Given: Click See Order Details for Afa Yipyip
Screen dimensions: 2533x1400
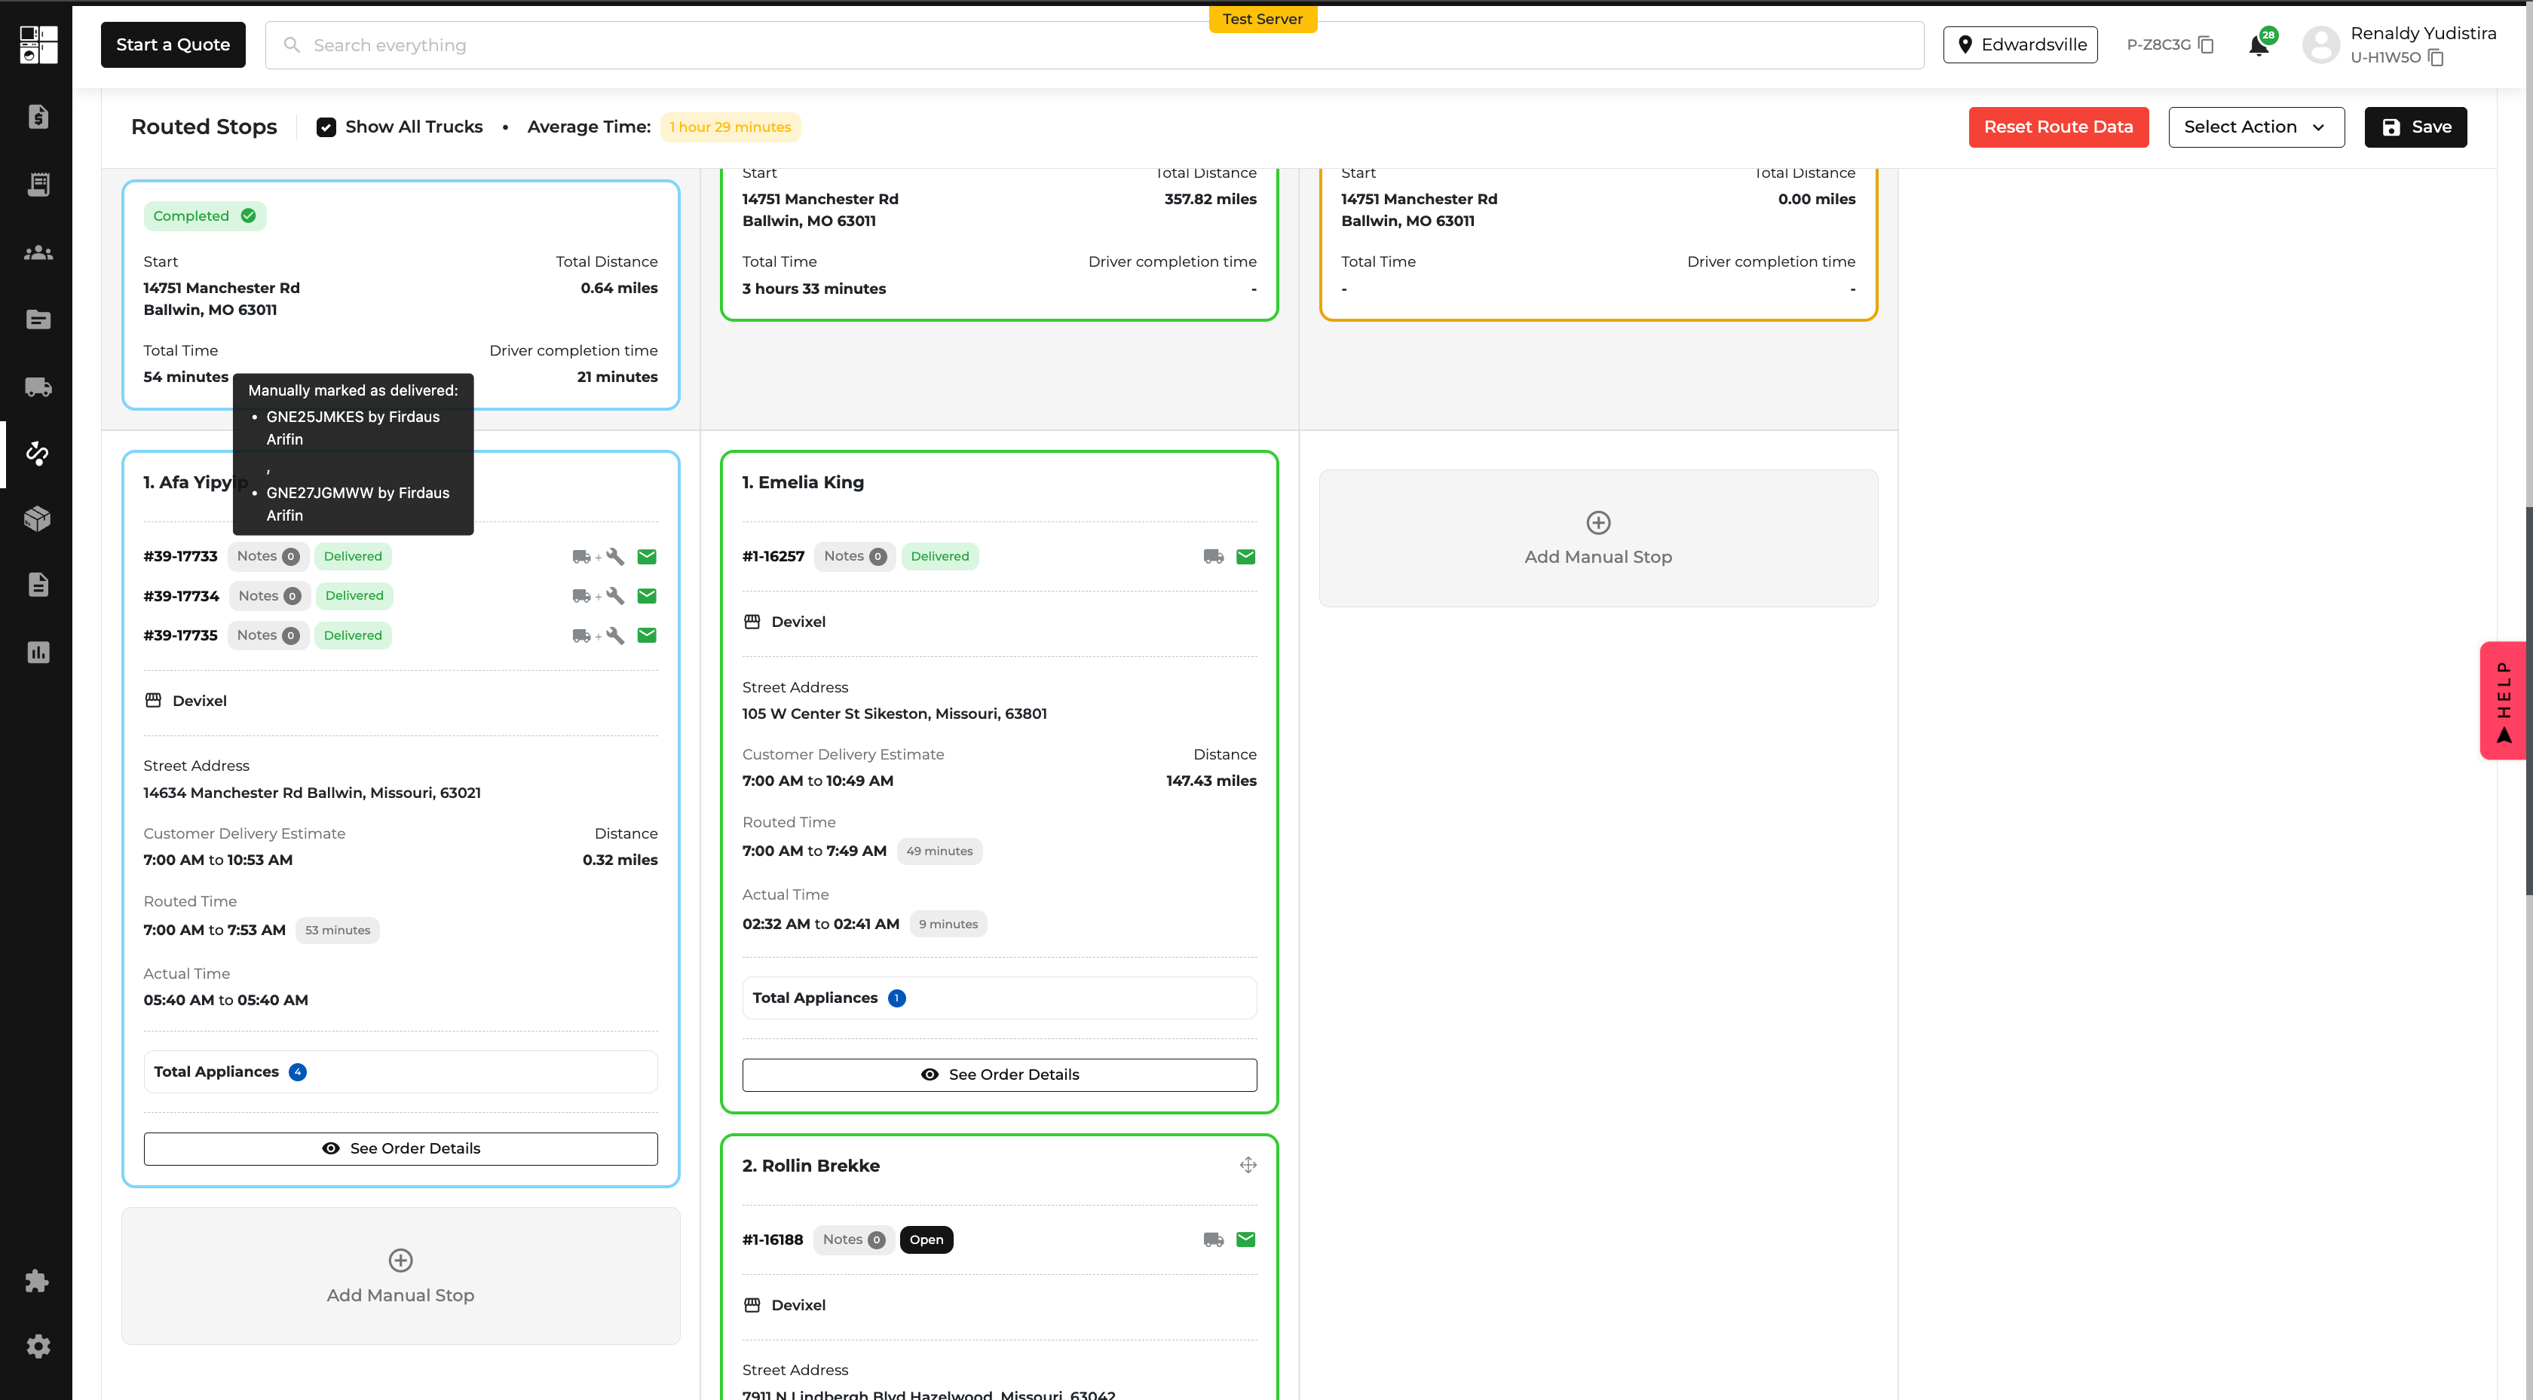Looking at the screenshot, I should [400, 1148].
